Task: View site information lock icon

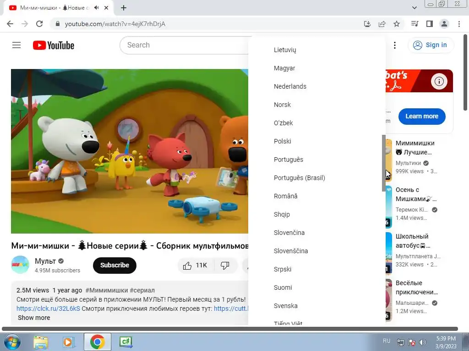Action: (58, 24)
